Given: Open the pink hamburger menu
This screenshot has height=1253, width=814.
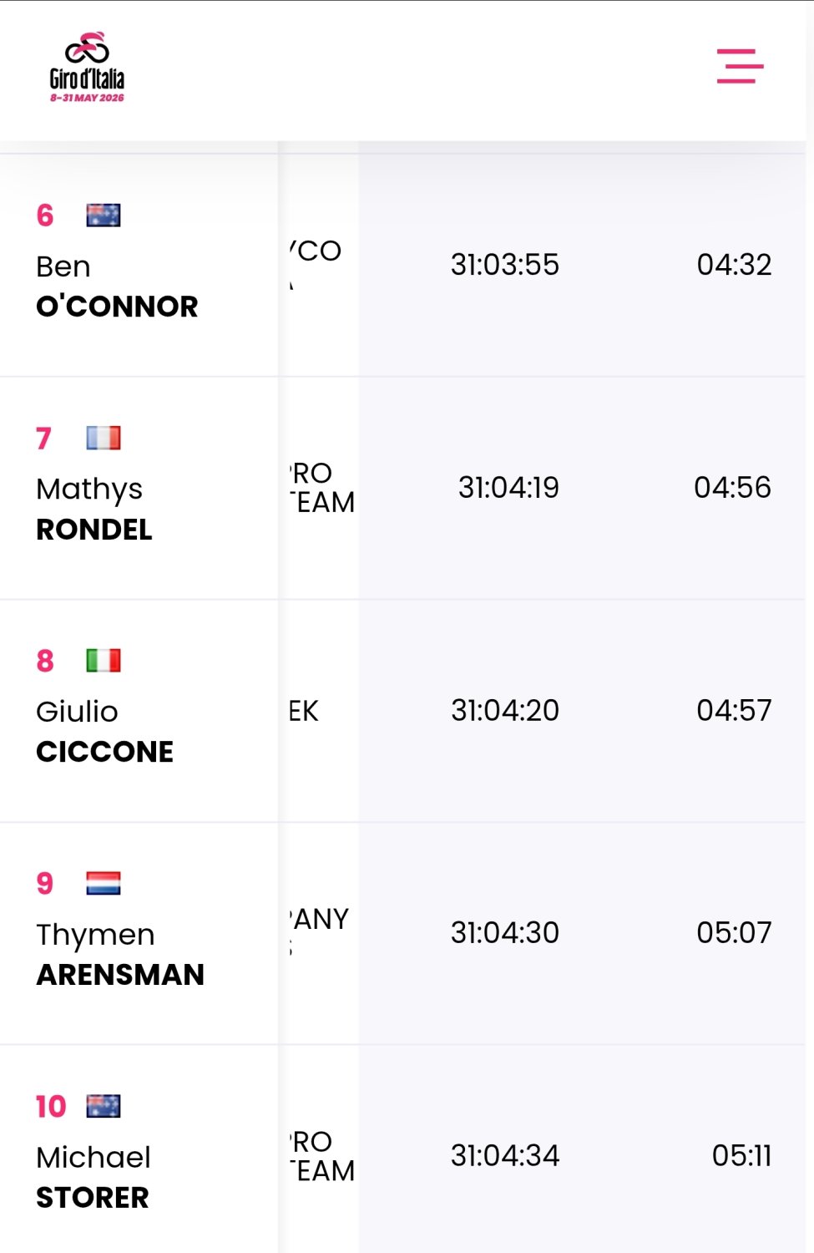Looking at the screenshot, I should [x=740, y=66].
